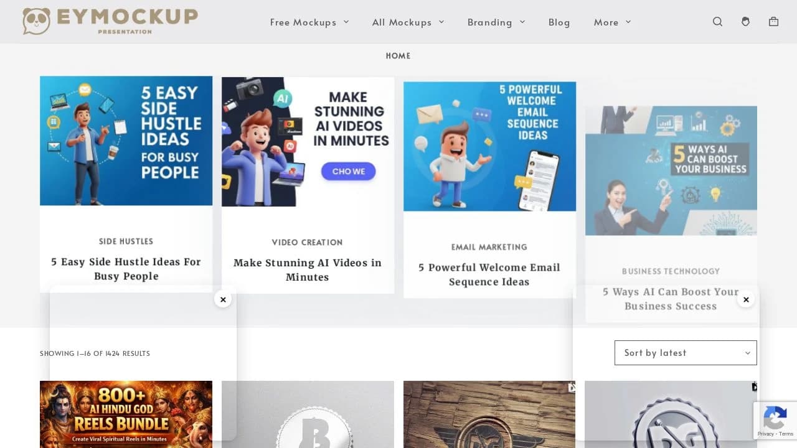Image resolution: width=797 pixels, height=448 pixels.
Task: Click ad marker on wood logo mockup
Action: click(571, 387)
